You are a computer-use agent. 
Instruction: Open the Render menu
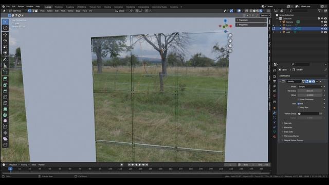(21, 7)
